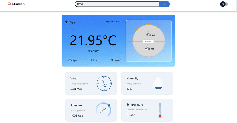Click the magnifier search button
Viewport: 237px width, 123px height.
165,4
